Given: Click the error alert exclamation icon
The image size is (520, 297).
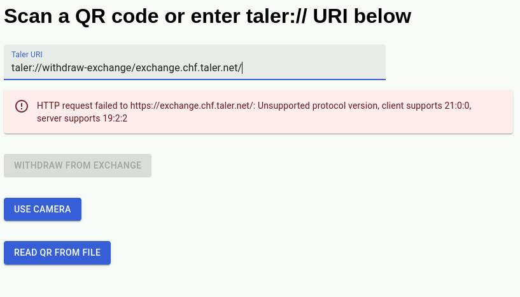Looking at the screenshot, I should coord(22,106).
